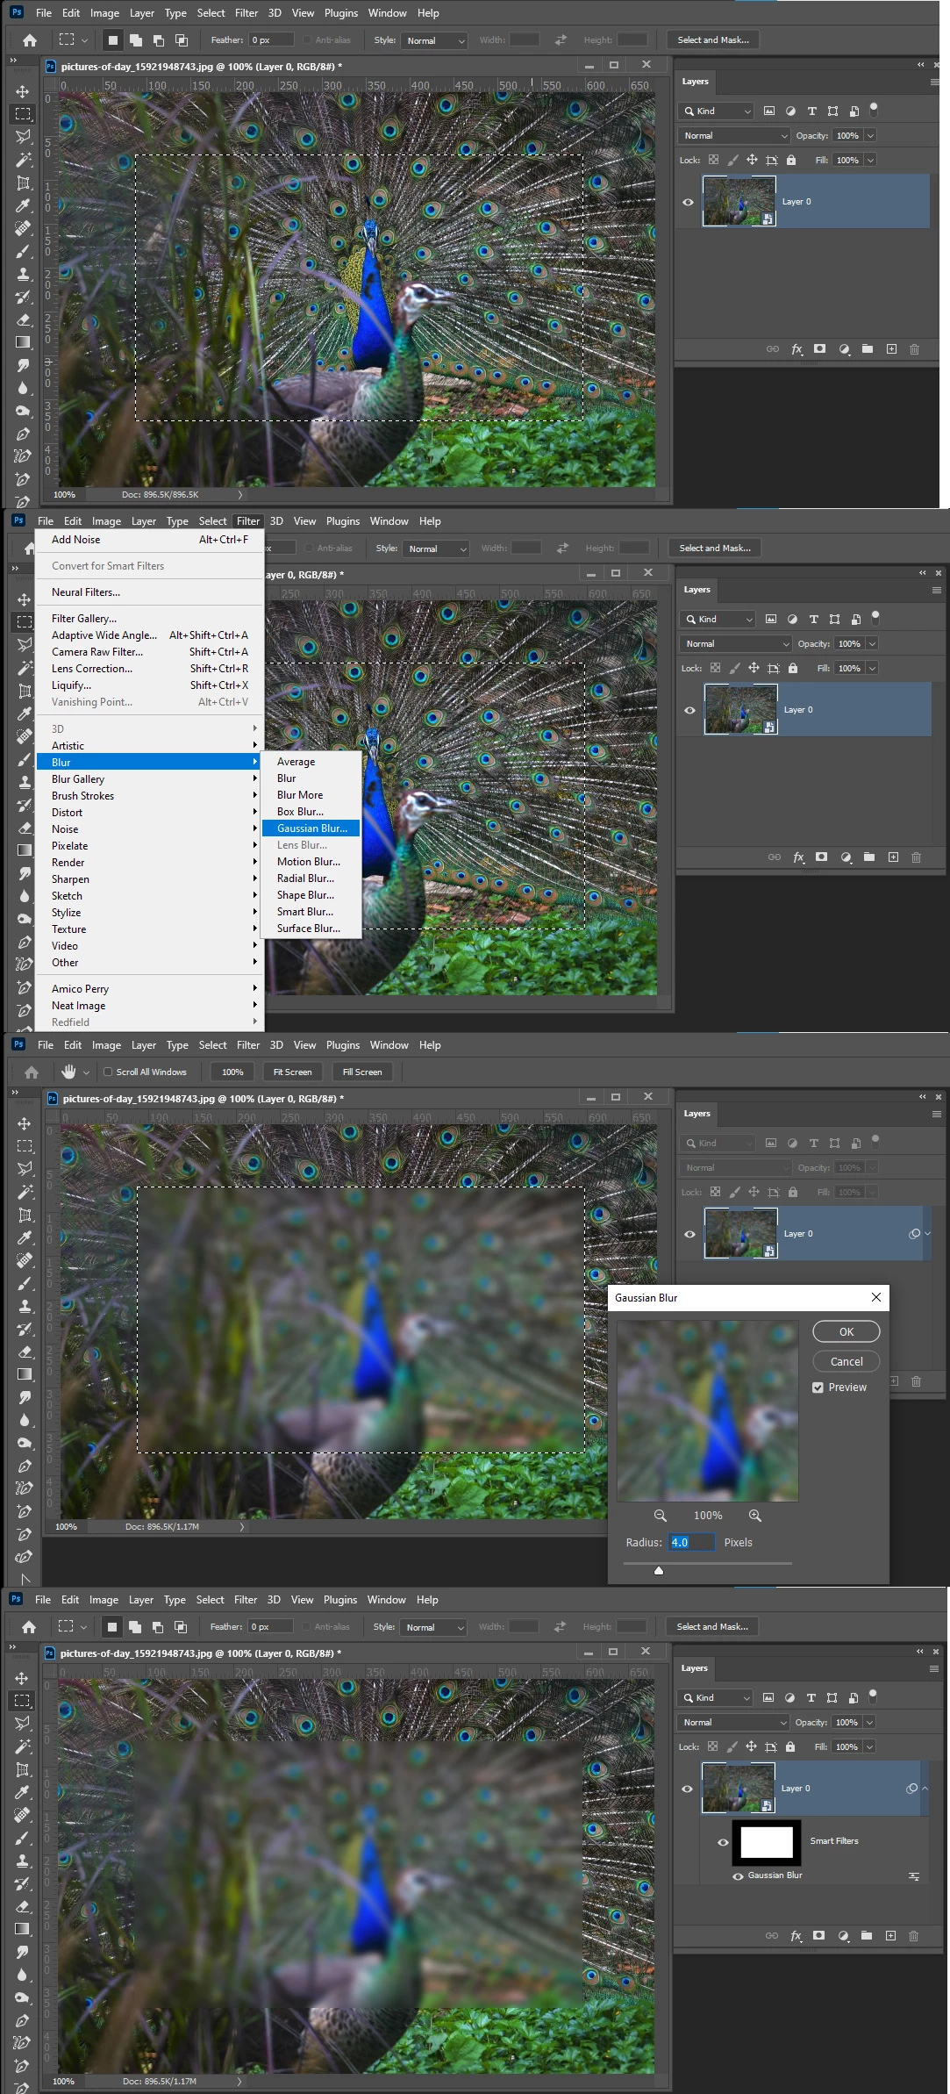Screen dimensions: 950x2094
Task: Go to Home screen icon in topmost window
Action: [30, 40]
